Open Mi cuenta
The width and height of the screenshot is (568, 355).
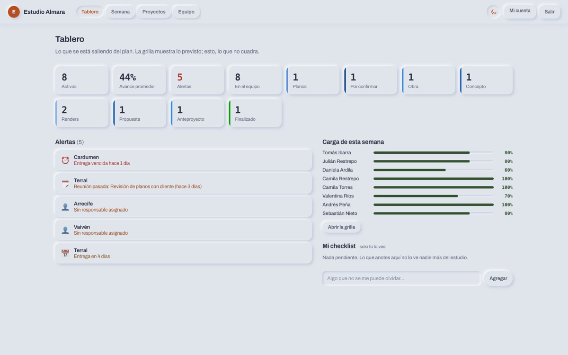pyautogui.click(x=520, y=11)
